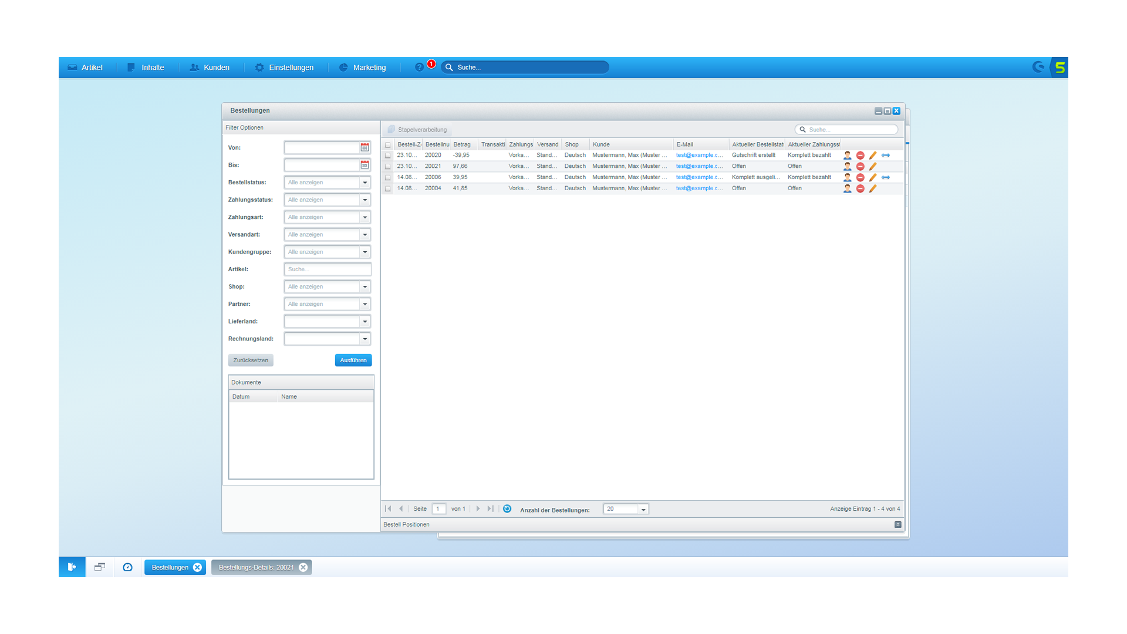Go to last page of orders
Image resolution: width=1127 pixels, height=634 pixels.
coord(491,509)
